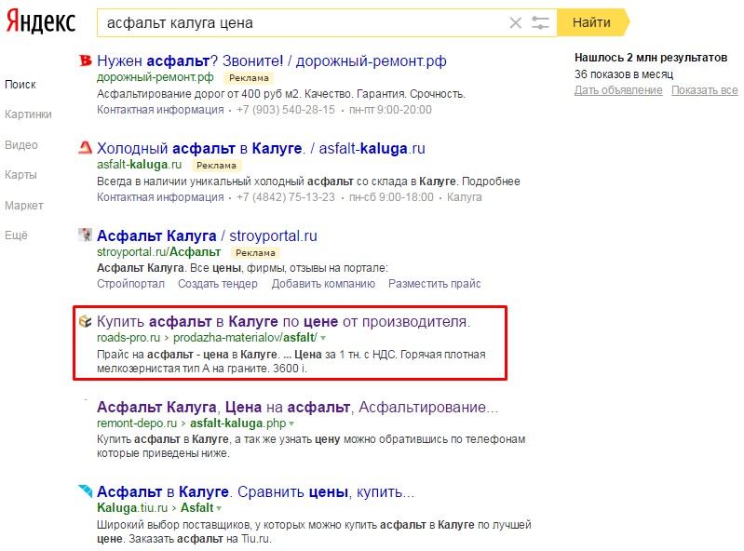Viewport: 744px width, 551px height.
Task: Click green URL дорожный-ремонт.рф
Action: [x=156, y=77]
